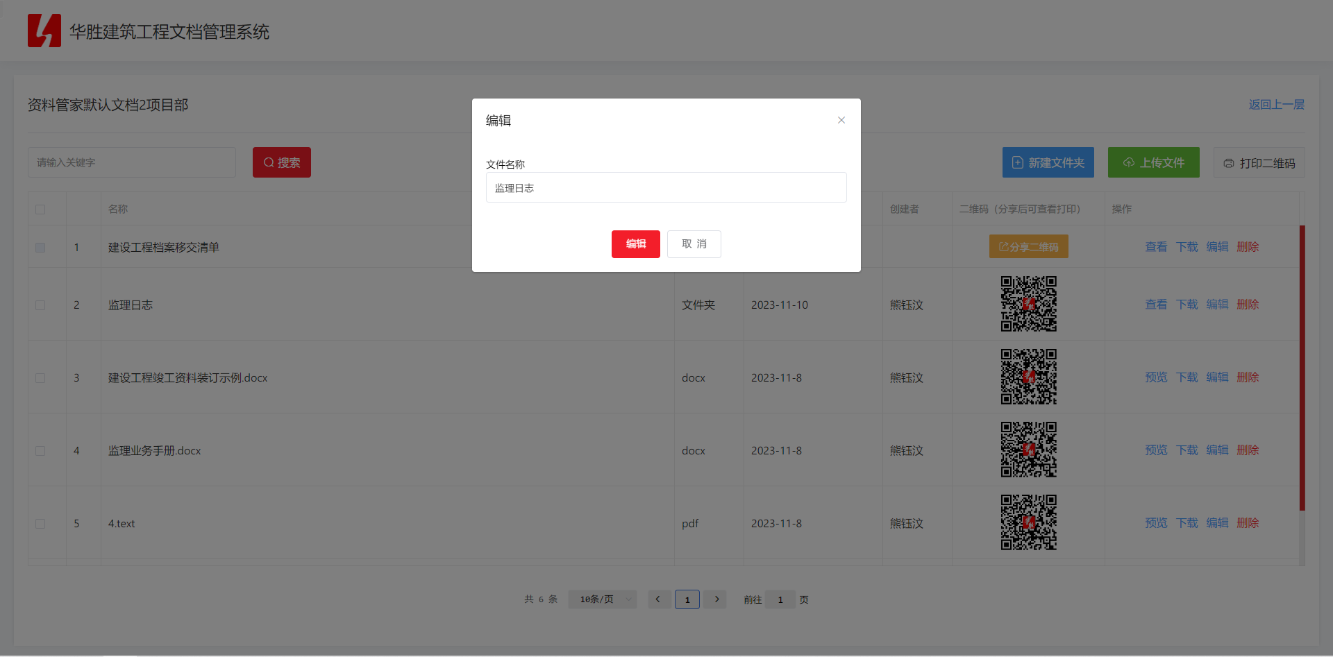The width and height of the screenshot is (1333, 657).
Task: Click 预览 for 建设工程竣工资料装订示例.docx
Action: click(1156, 377)
